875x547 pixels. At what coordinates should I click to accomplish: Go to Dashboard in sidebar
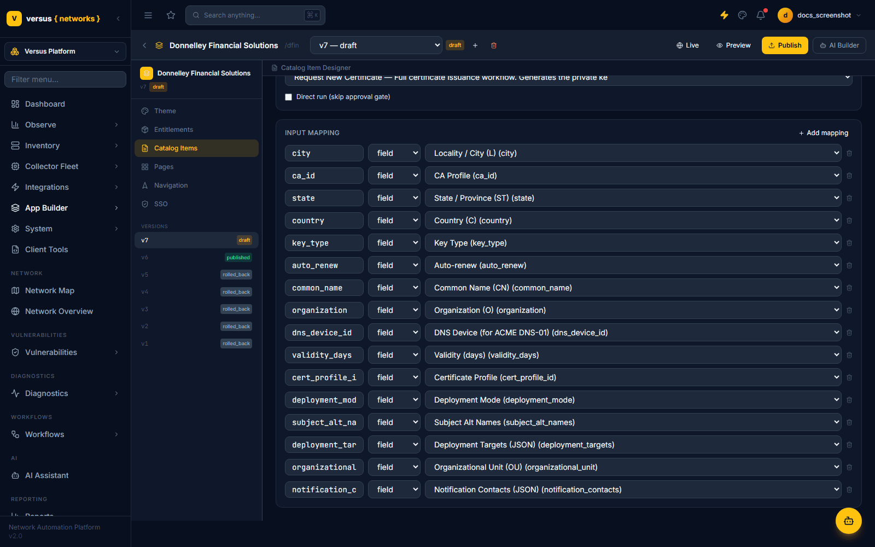click(x=65, y=104)
